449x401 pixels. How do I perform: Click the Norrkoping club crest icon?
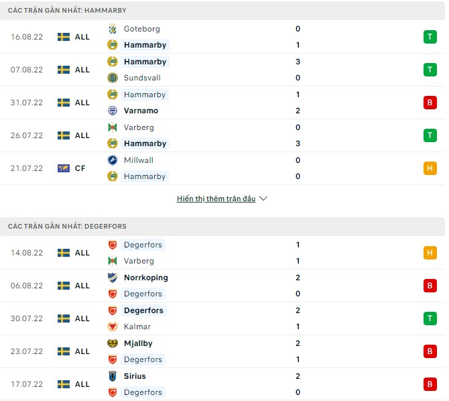pyautogui.click(x=112, y=278)
